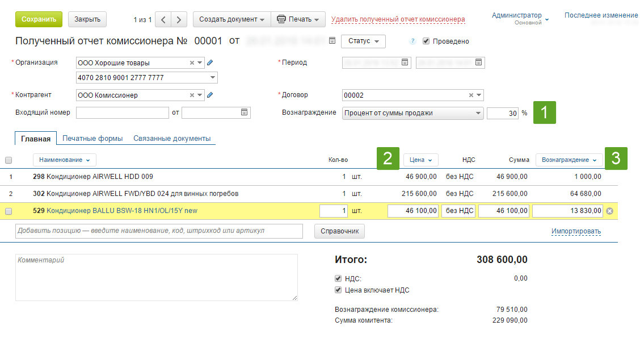Image resolution: width=640 pixels, height=338 pixels.
Task: Focus the Входящий номер input field
Action: point(123,112)
